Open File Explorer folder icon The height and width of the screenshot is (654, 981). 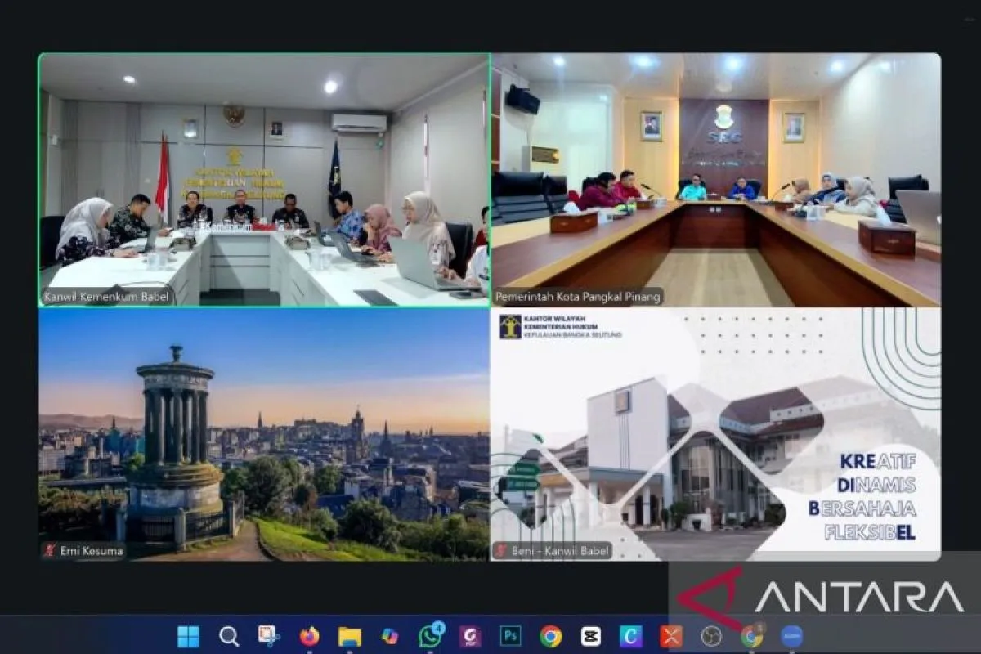click(x=349, y=636)
